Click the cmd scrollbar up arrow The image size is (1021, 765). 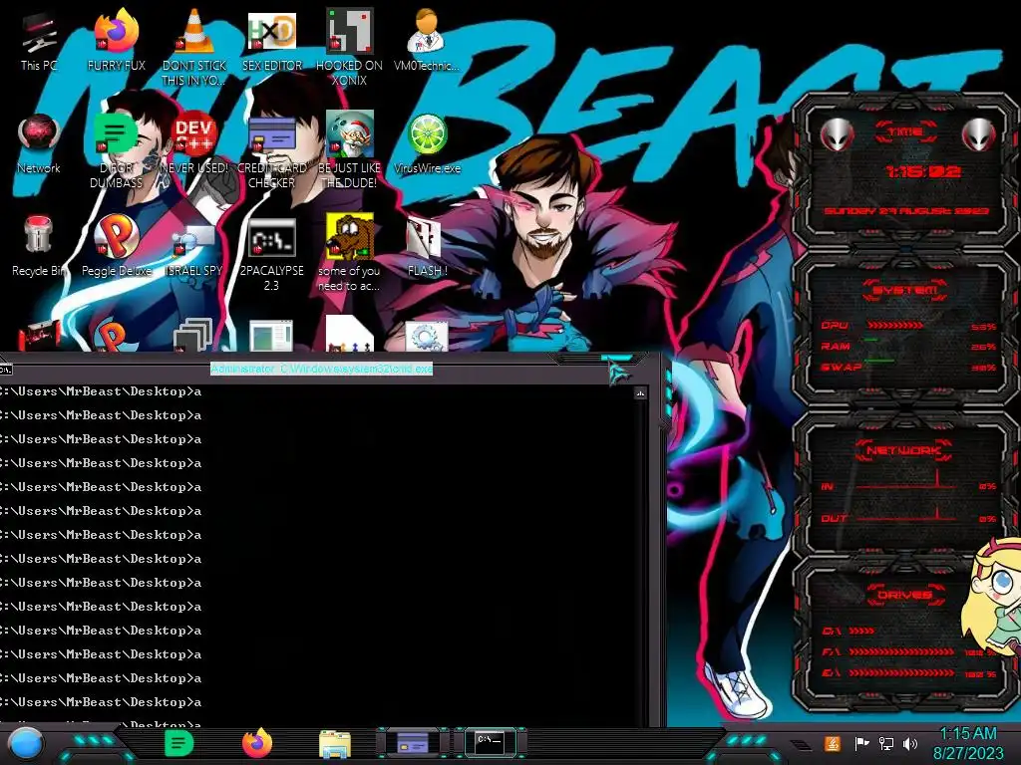tap(640, 393)
